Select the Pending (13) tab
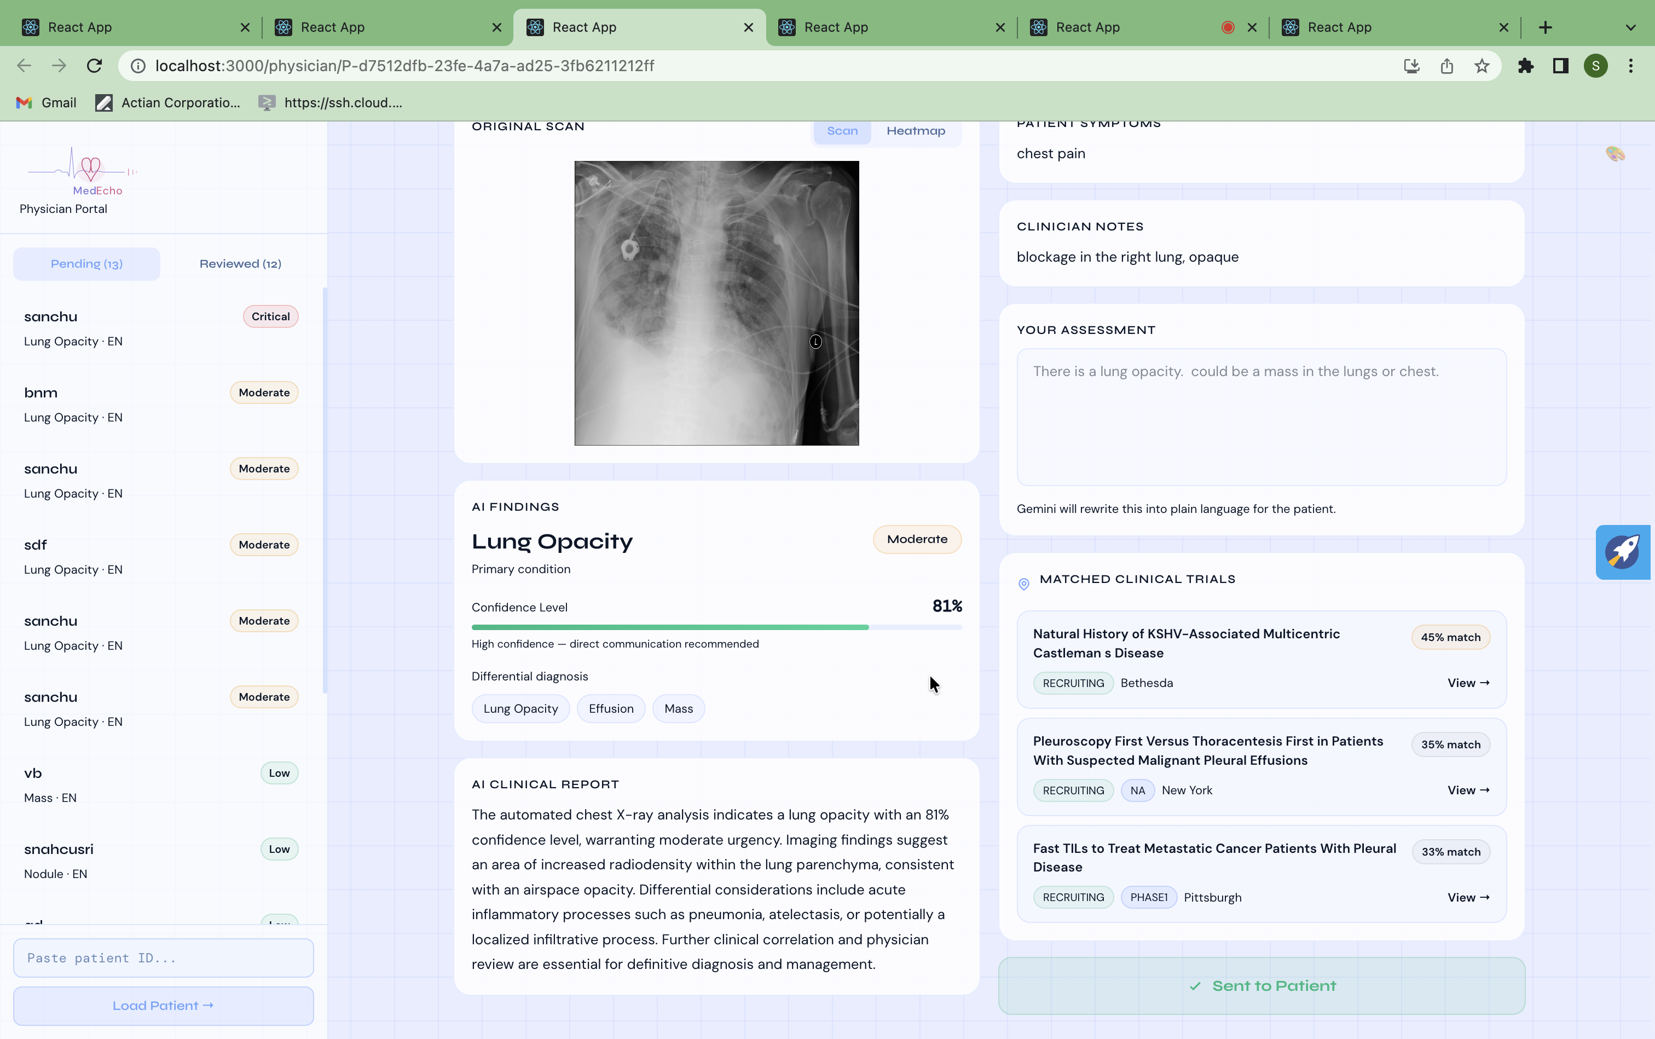 point(86,264)
